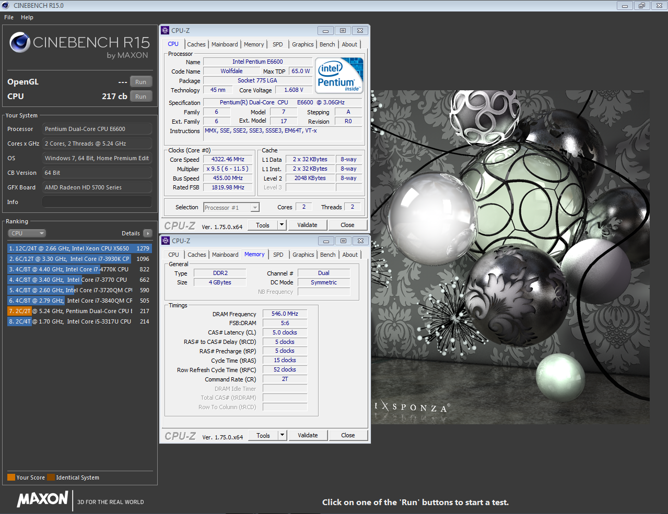Viewport: 668px width, 514px height.
Task: Click the orange Your Score legend swatch
Action: point(11,477)
